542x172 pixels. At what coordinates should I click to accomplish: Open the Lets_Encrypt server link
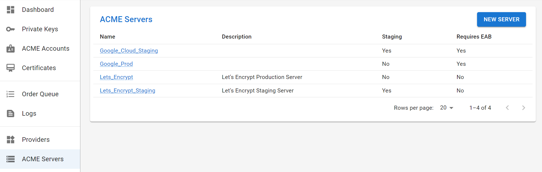point(116,77)
